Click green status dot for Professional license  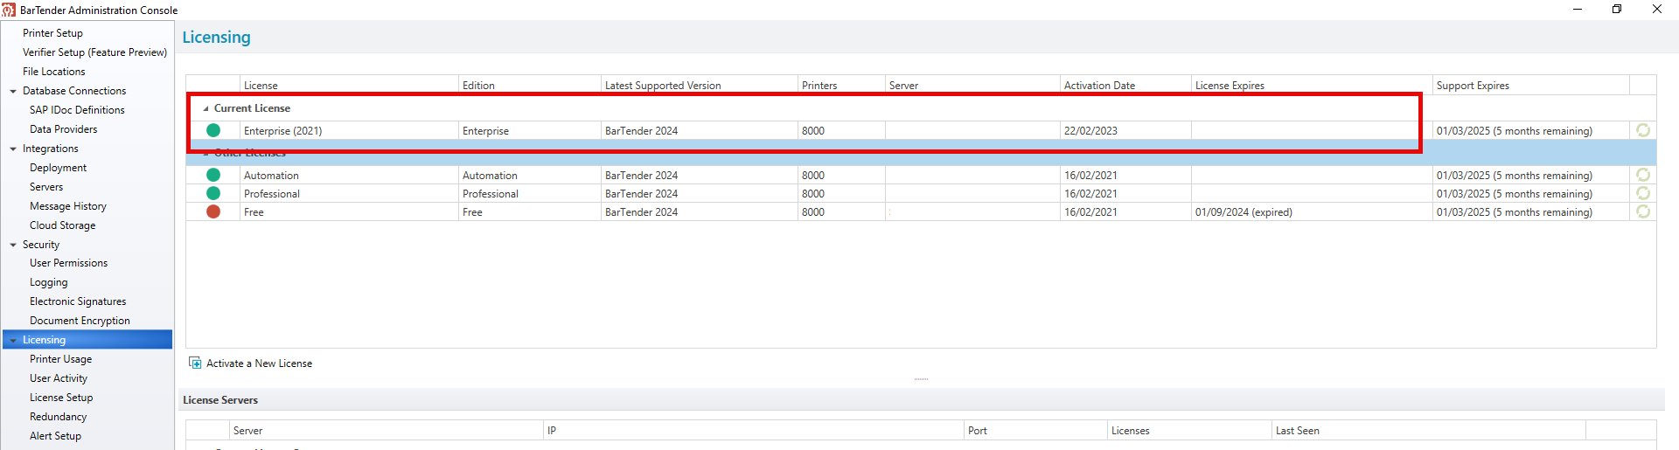[213, 193]
